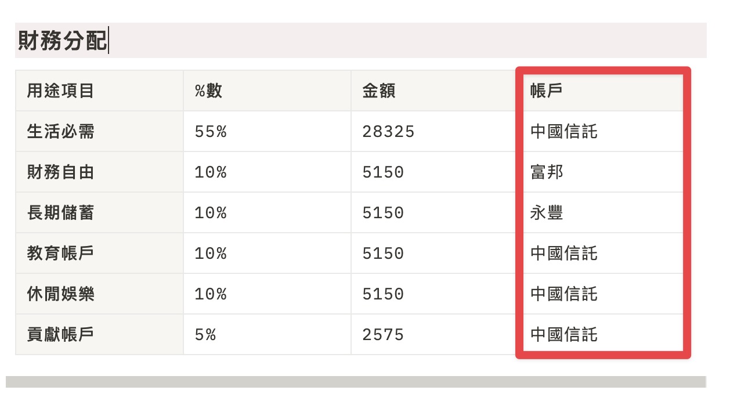Image resolution: width=730 pixels, height=419 pixels.
Task: Select the 帳戶 column header cell
Action: click(x=602, y=91)
